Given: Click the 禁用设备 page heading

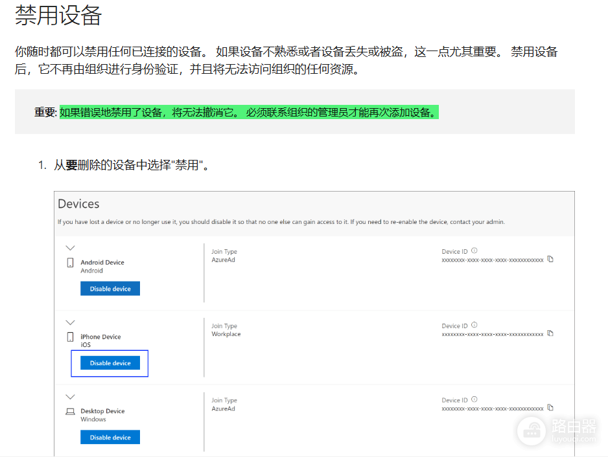Looking at the screenshot, I should point(58,16).
